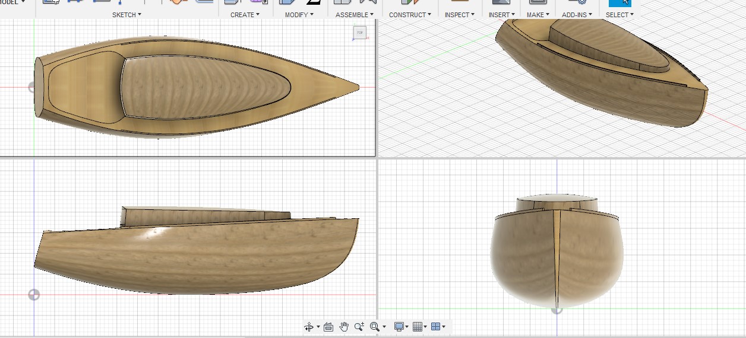
Task: Expand the Viewports dropdown arrow
Action: tap(444, 327)
